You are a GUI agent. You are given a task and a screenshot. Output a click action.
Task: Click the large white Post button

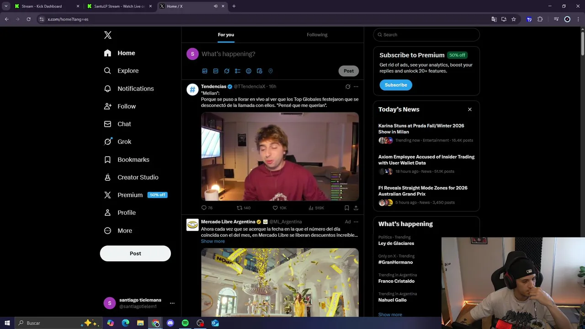click(x=135, y=254)
